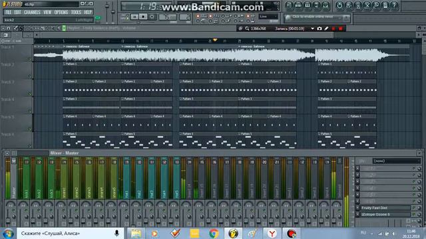Click the circular arrow icon in top-right toolbar
Image resolution: width=426 pixels, height=239 pixels.
[x=339, y=5]
